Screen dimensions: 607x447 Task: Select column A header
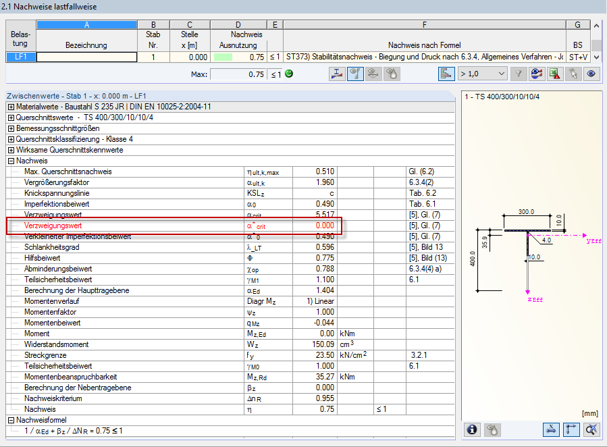[86, 25]
